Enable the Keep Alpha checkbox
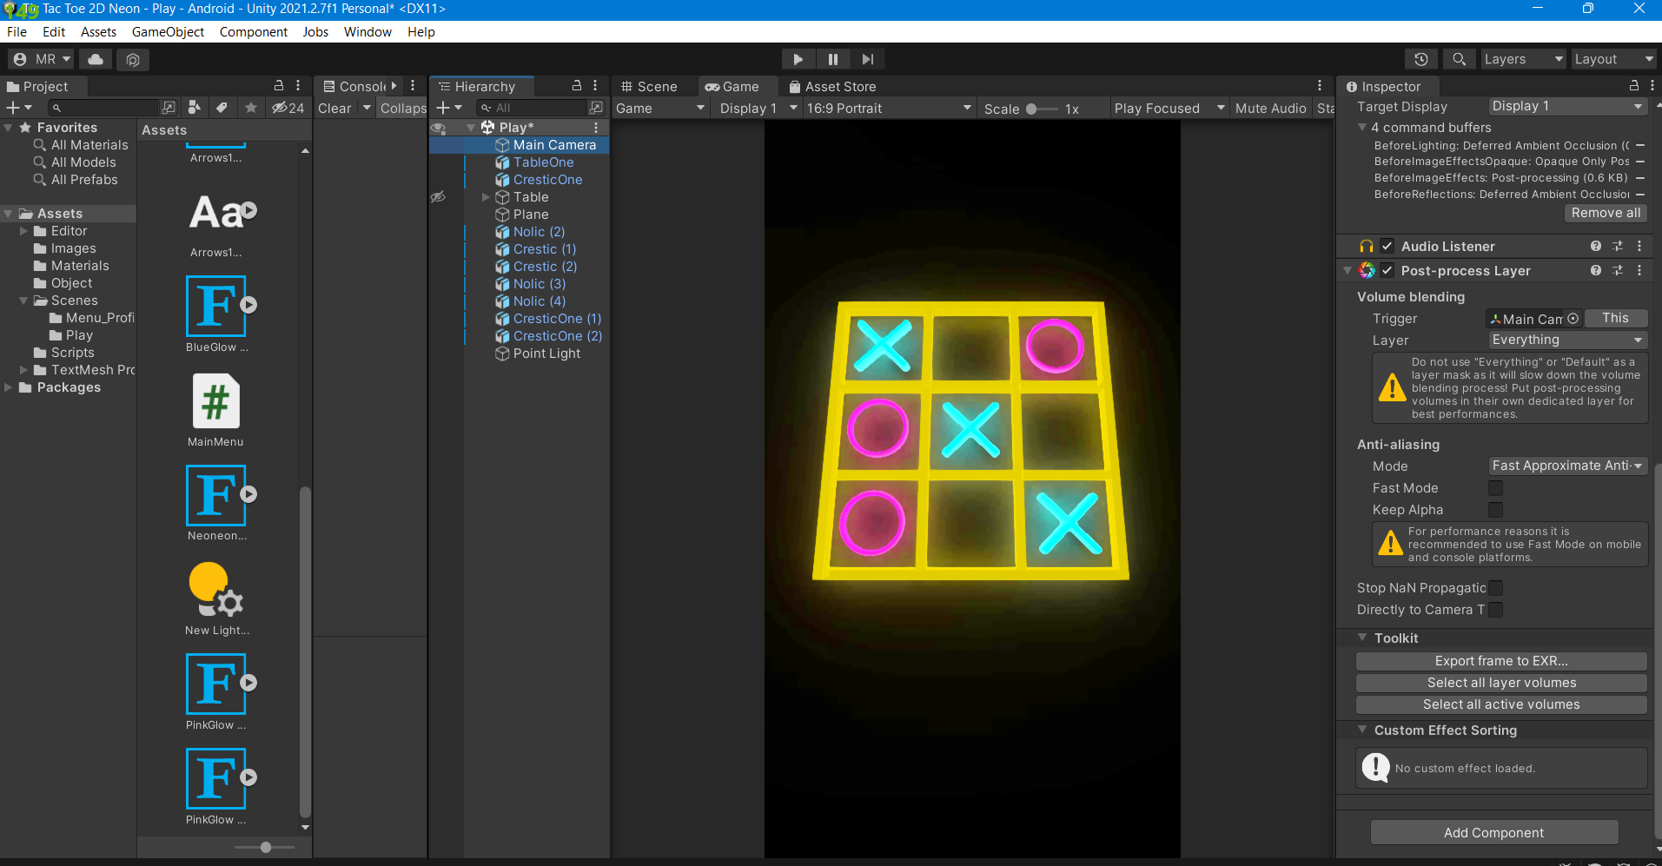Viewport: 1662px width, 866px height. (1495, 510)
